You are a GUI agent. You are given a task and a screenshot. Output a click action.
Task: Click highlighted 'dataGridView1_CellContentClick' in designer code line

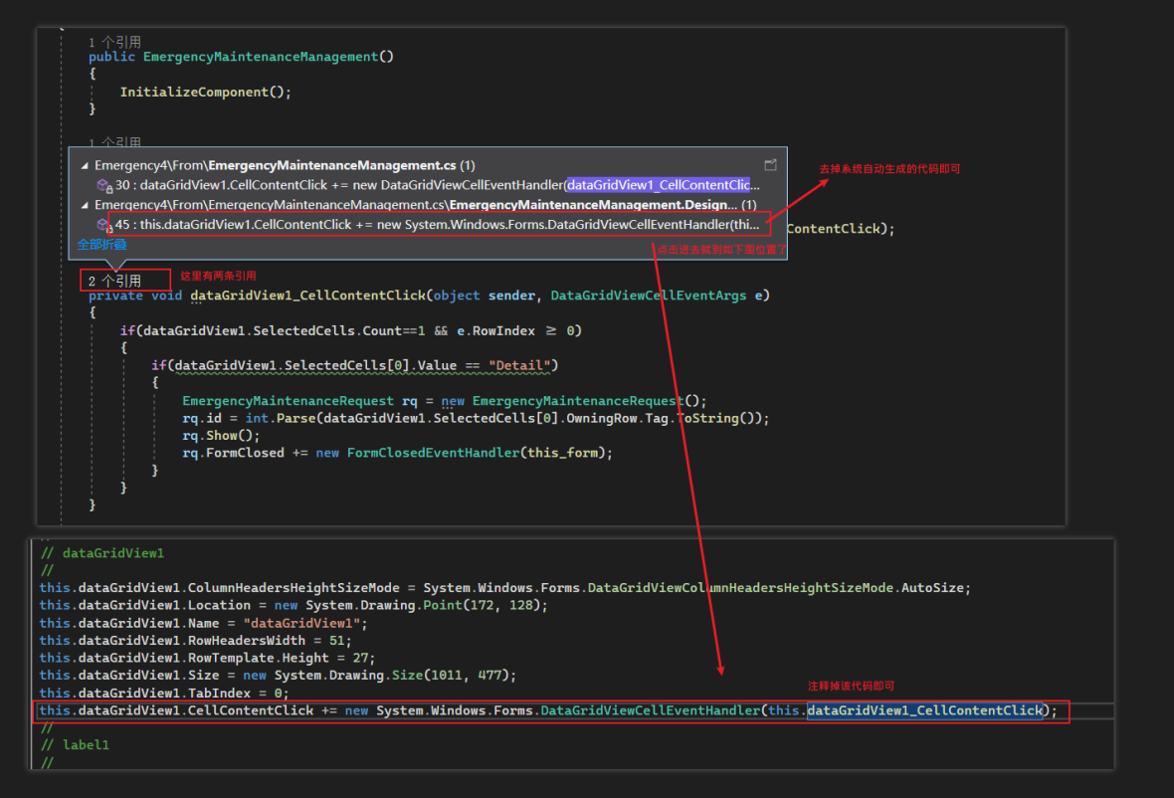coord(924,710)
